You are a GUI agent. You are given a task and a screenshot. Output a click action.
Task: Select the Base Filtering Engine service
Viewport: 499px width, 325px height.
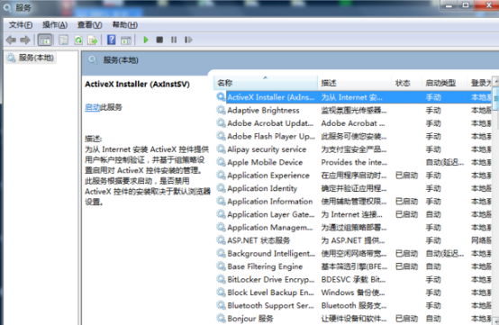pyautogui.click(x=354, y=266)
